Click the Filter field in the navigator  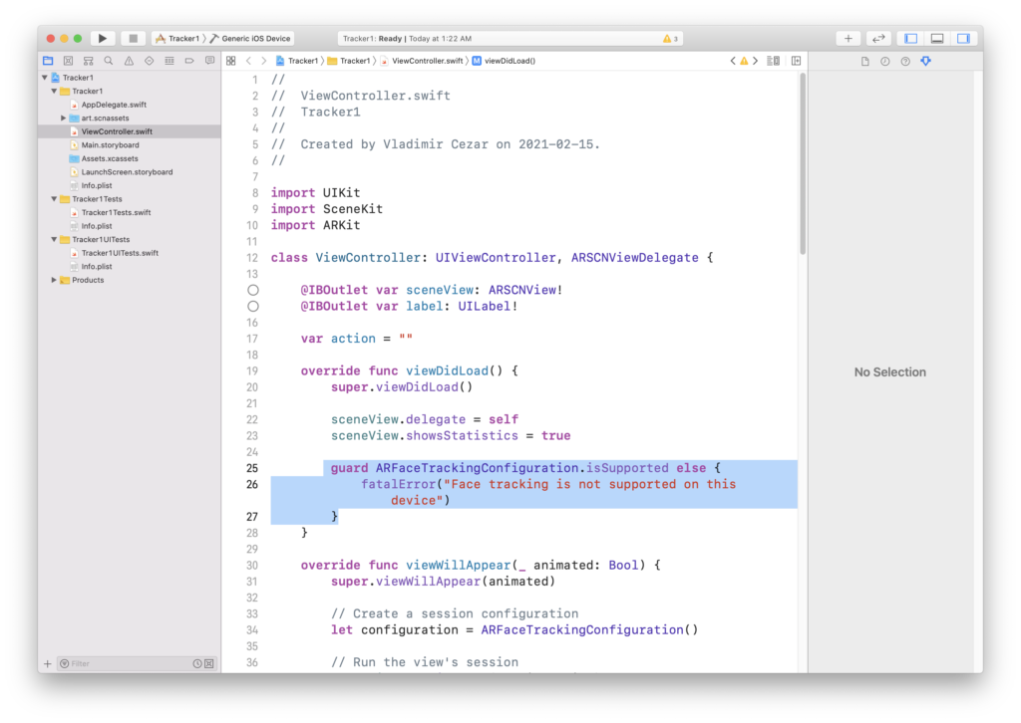point(125,663)
